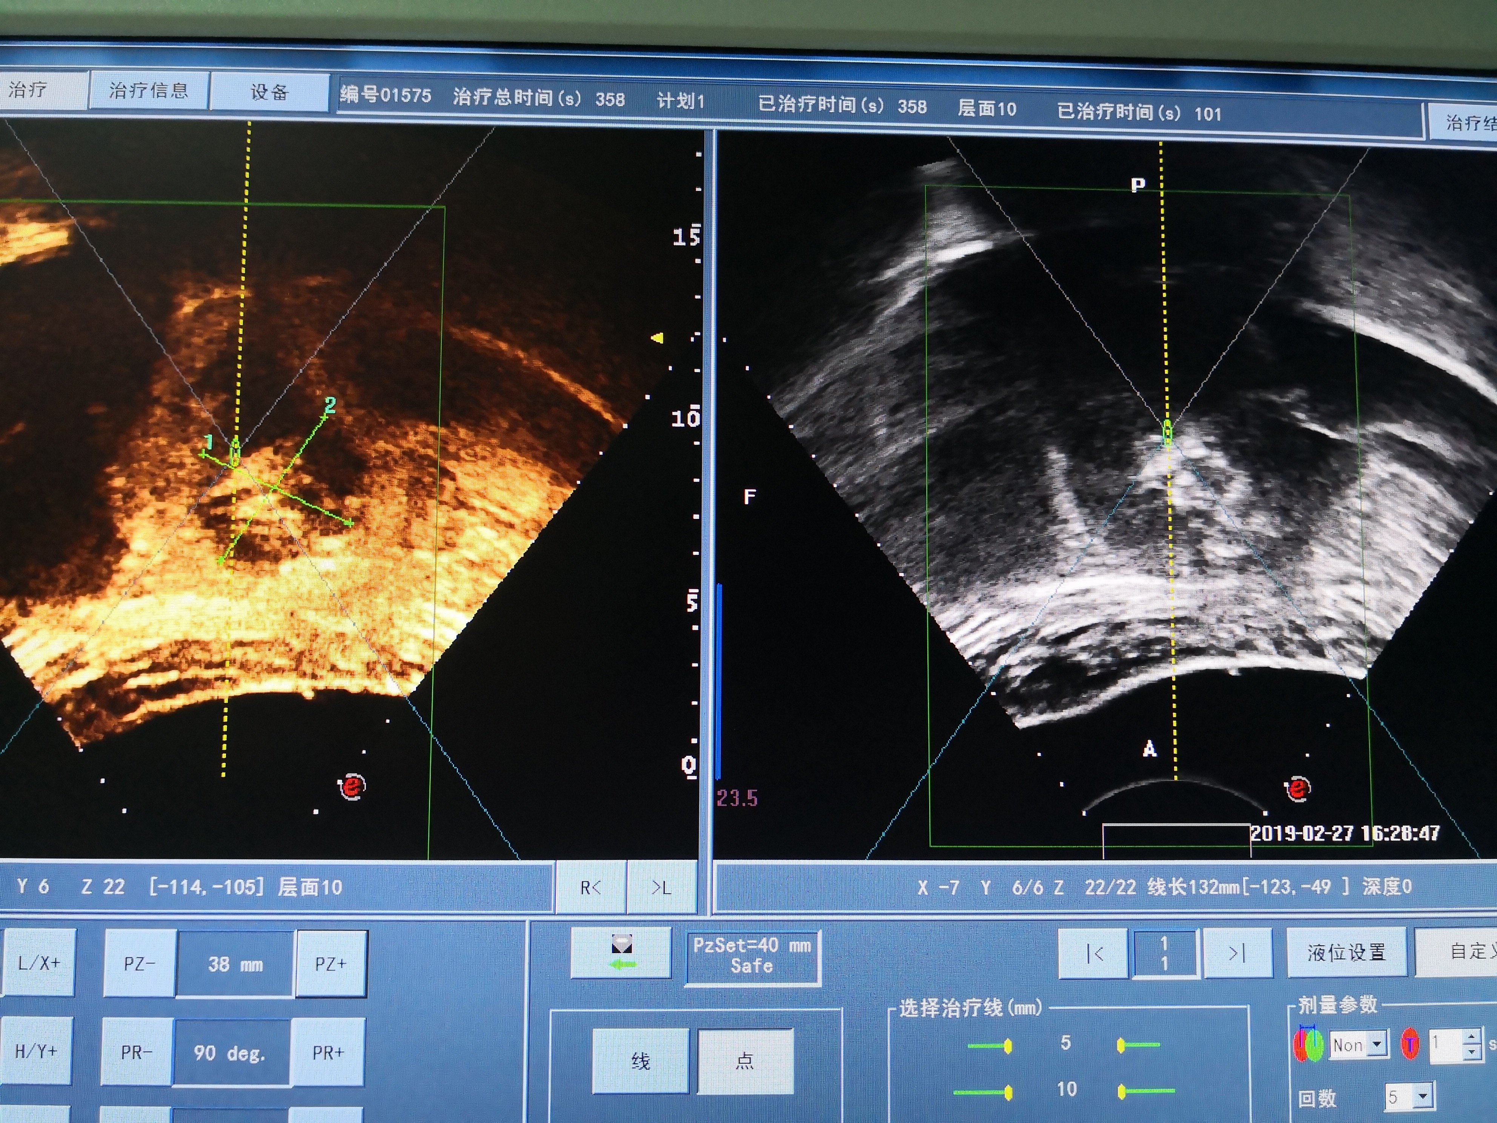Click the >L navigation button
Image resolution: width=1497 pixels, height=1123 pixels.
coord(661,888)
